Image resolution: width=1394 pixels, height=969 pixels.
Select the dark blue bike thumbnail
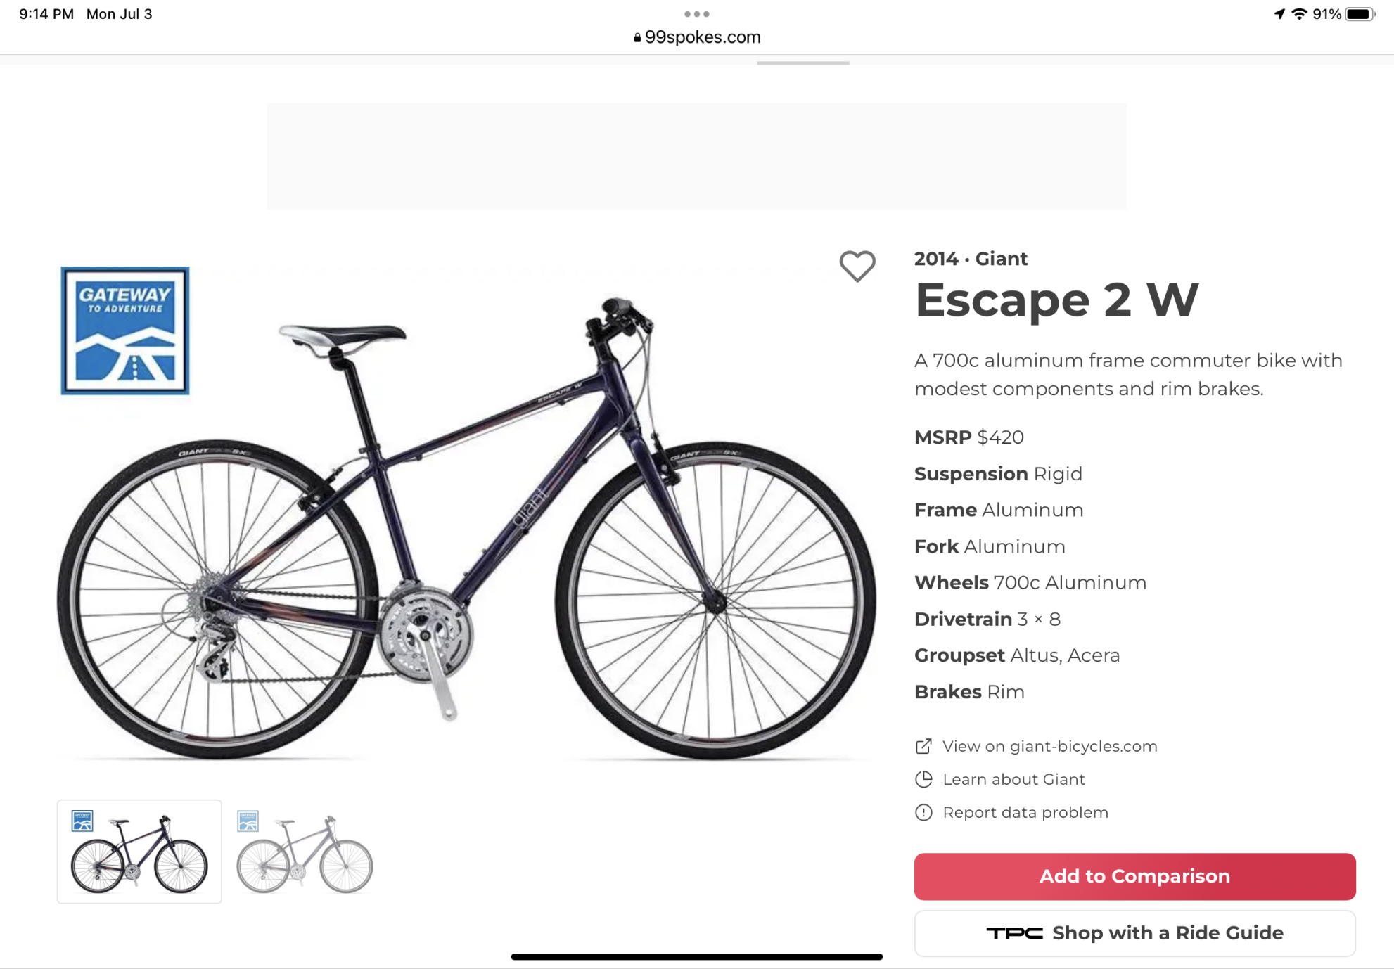pos(139,851)
